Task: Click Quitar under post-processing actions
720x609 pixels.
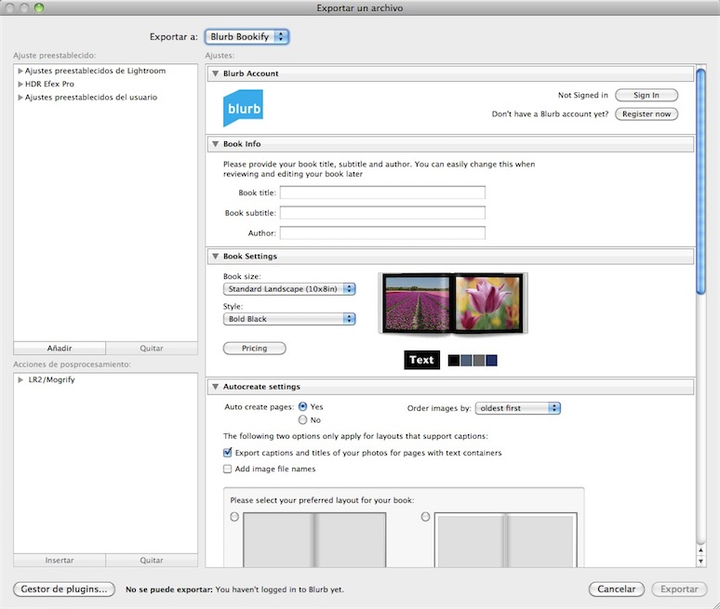Action: 152,561
